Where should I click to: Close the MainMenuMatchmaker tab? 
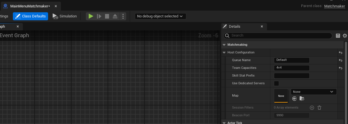point(56,6)
